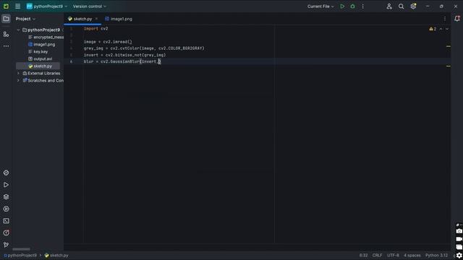Click the screen recorder camera icon
This screenshot has width=463, height=260.
click(459, 231)
